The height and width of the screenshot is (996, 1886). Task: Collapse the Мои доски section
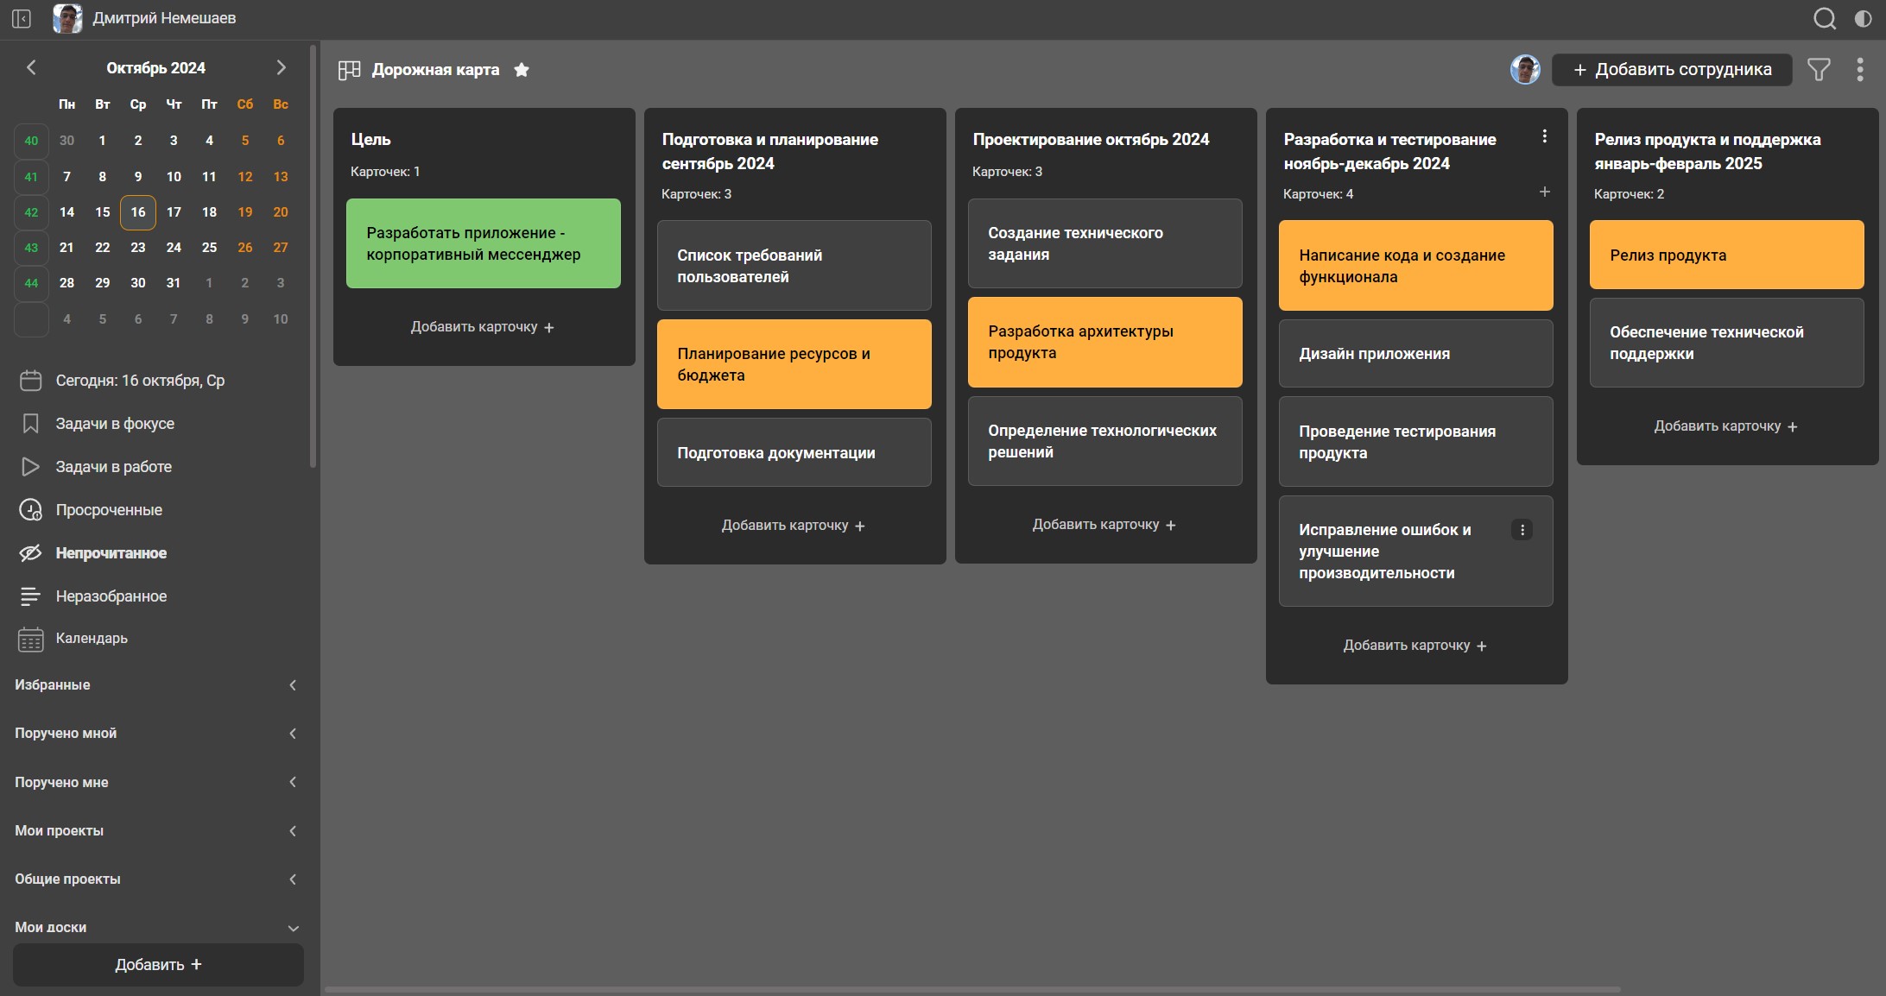click(x=293, y=928)
